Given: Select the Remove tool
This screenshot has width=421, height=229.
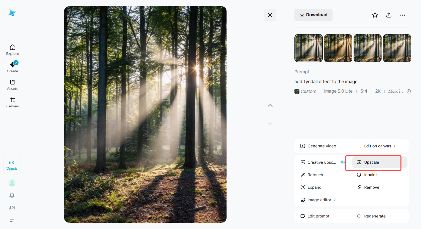Looking at the screenshot, I should point(368,187).
